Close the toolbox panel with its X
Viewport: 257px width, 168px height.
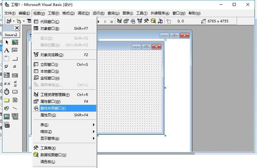[17, 28]
